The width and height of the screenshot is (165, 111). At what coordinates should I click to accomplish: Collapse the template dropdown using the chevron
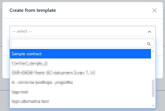[x=149, y=32]
